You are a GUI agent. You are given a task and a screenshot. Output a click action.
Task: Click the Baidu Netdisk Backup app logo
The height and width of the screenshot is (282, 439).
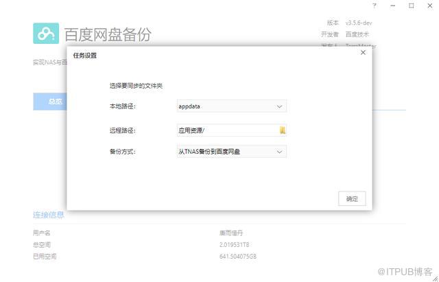click(46, 34)
